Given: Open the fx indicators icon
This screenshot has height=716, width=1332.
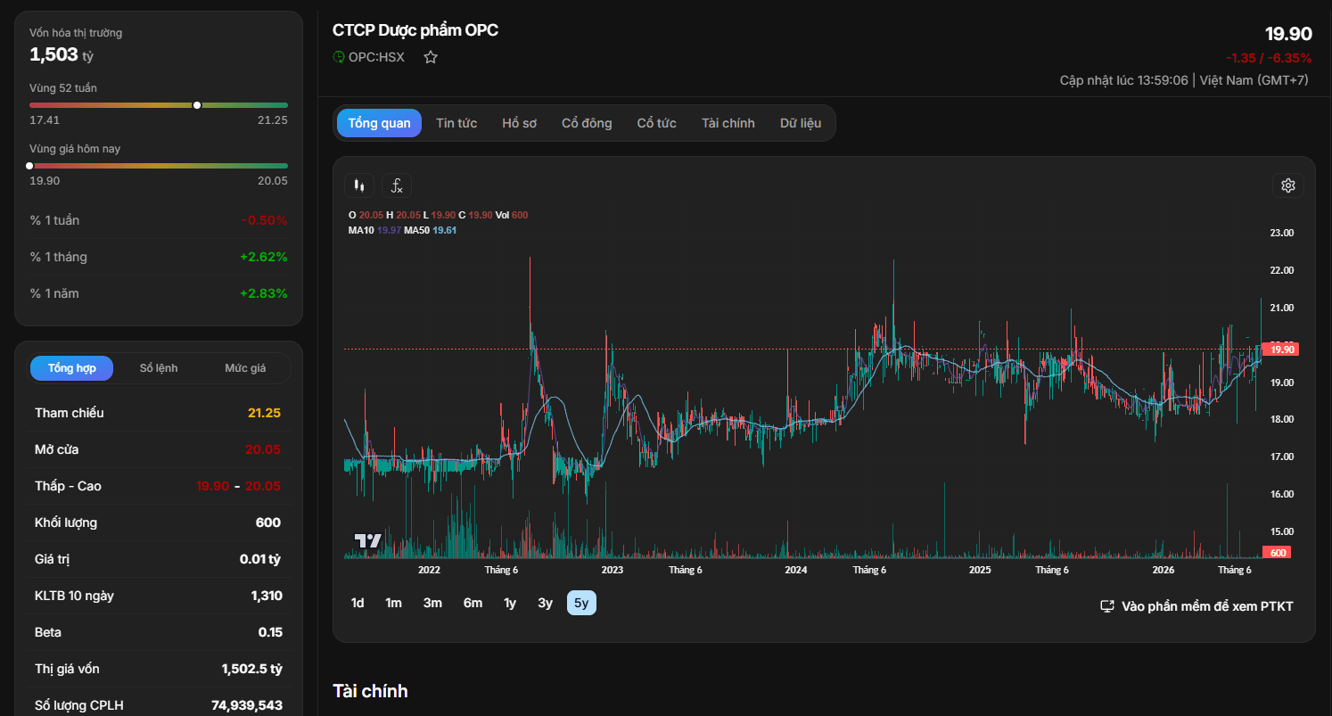Looking at the screenshot, I should click(x=397, y=185).
